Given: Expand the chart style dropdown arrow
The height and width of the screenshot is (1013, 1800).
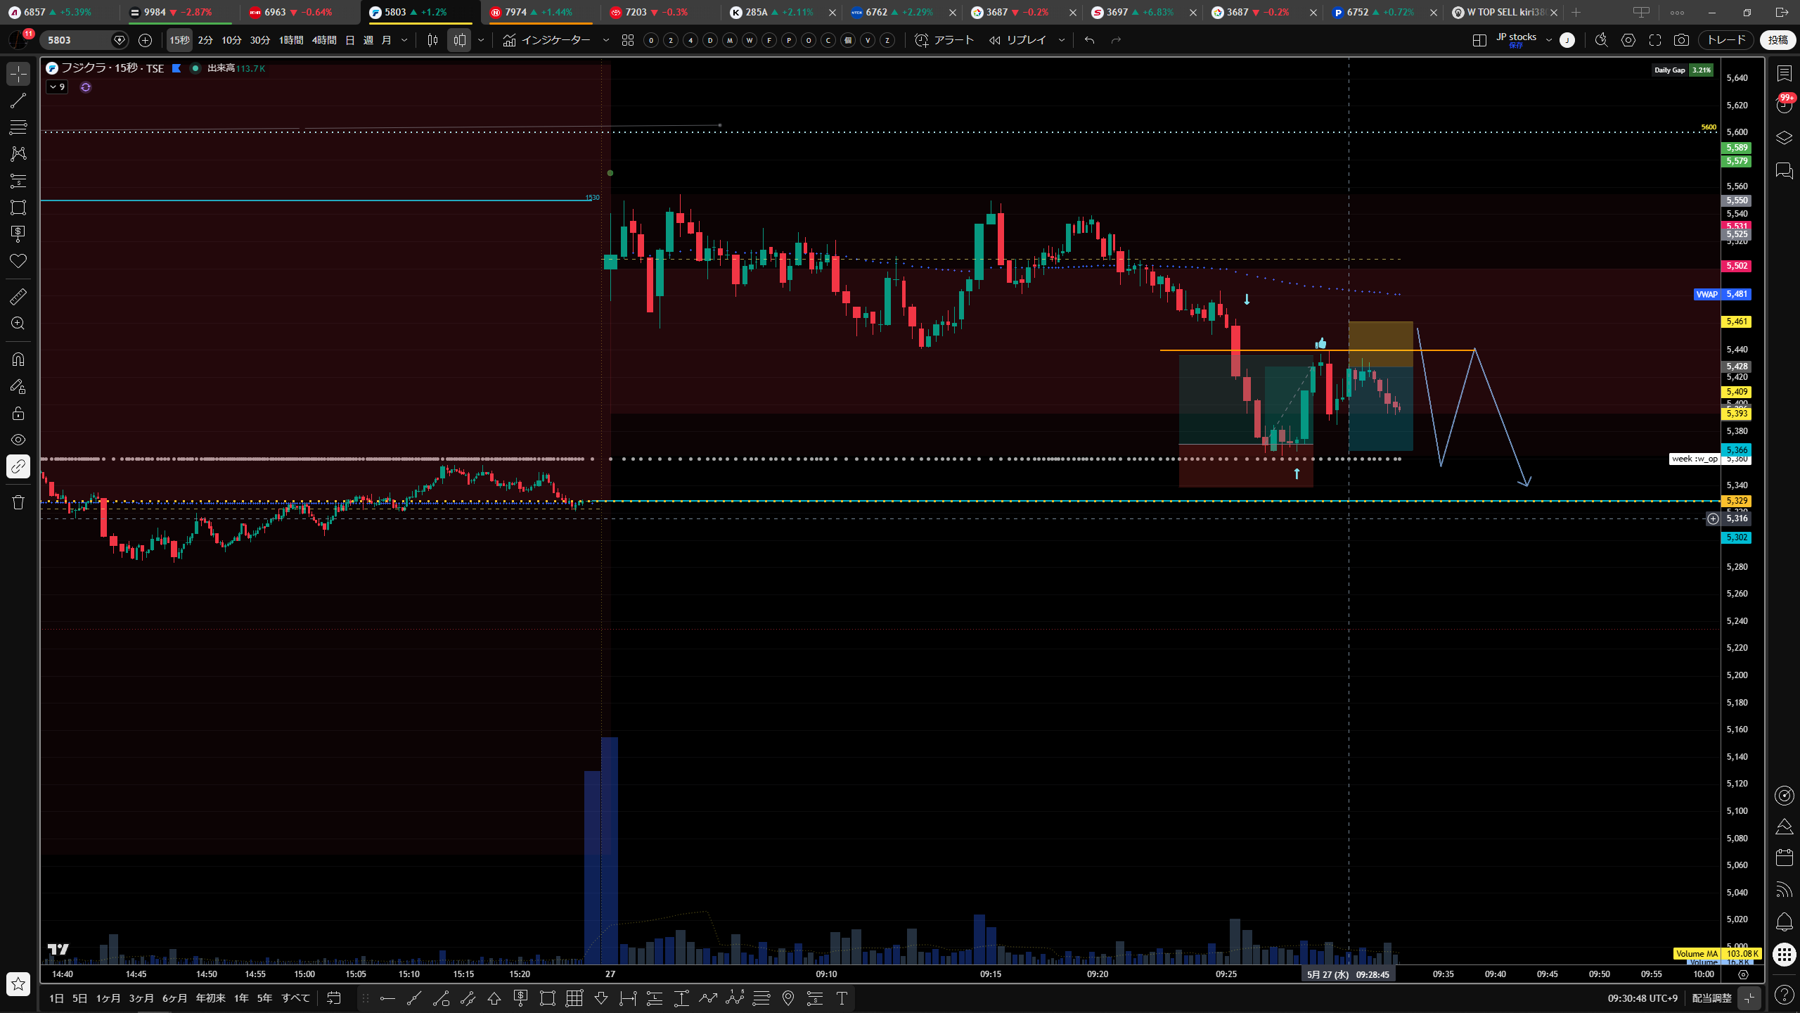Looking at the screenshot, I should pos(481,40).
